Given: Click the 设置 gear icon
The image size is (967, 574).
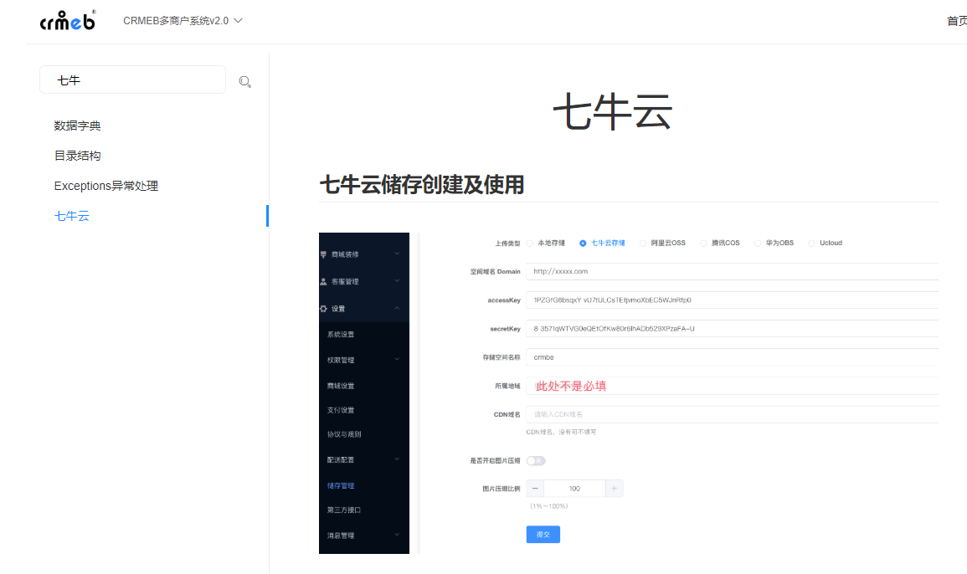Looking at the screenshot, I should click(323, 308).
